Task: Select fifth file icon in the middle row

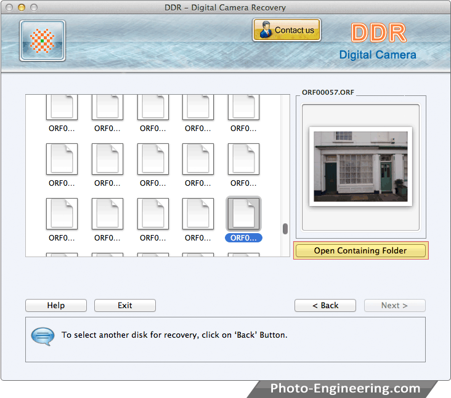Action: click(x=243, y=159)
